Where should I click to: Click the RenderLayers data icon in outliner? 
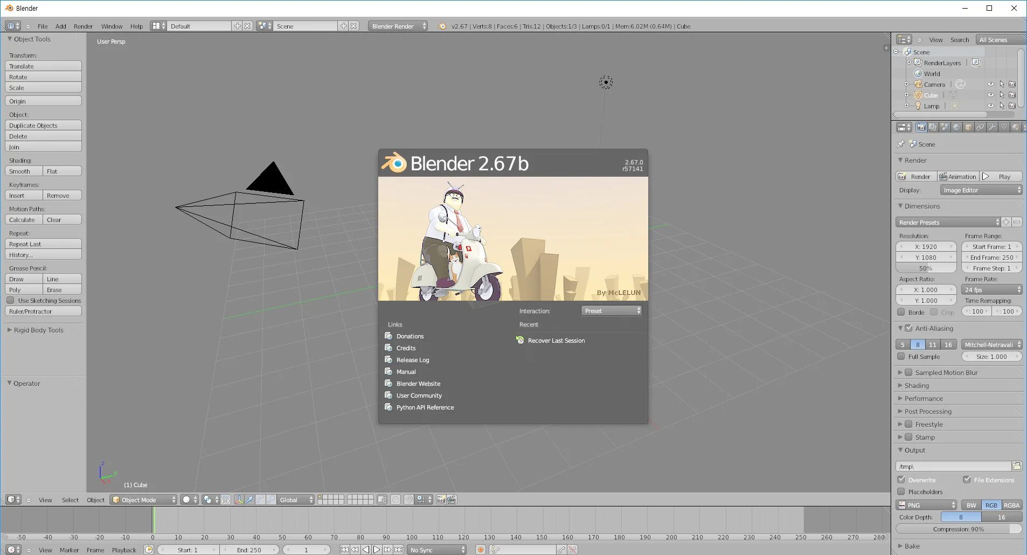coord(976,63)
